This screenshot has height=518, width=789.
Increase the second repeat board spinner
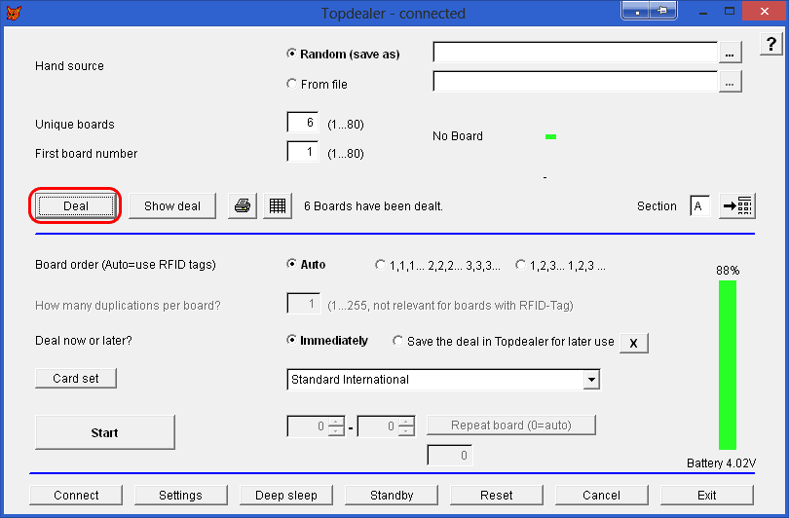pyautogui.click(x=406, y=422)
